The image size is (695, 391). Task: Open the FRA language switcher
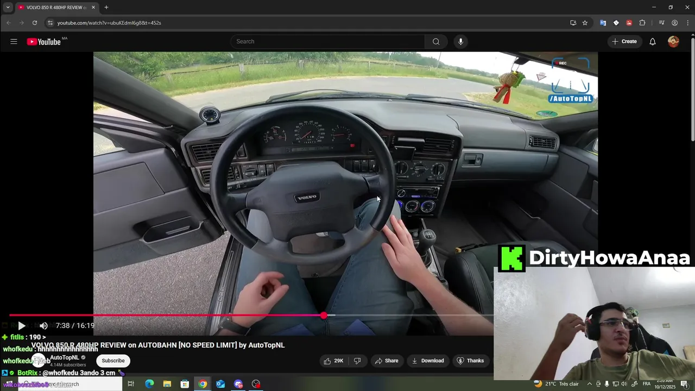coord(647,384)
